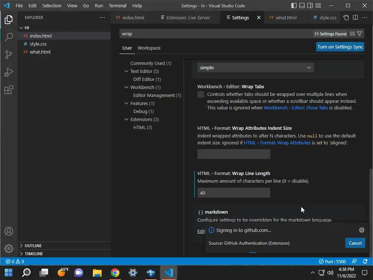
Task: Open the 'simple' dropdown
Action: [255, 67]
